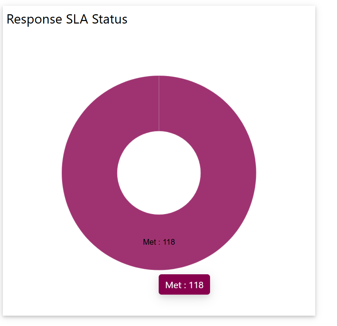Click the white center hole of donut
This screenshot has height=326, width=337.
tap(159, 173)
